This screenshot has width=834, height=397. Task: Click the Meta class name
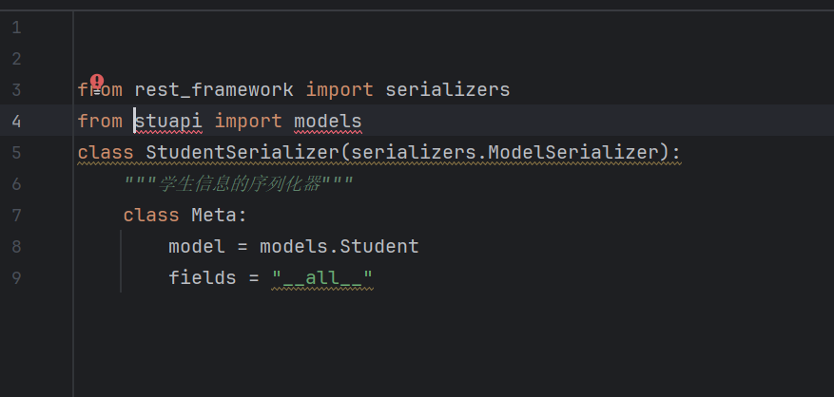214,216
